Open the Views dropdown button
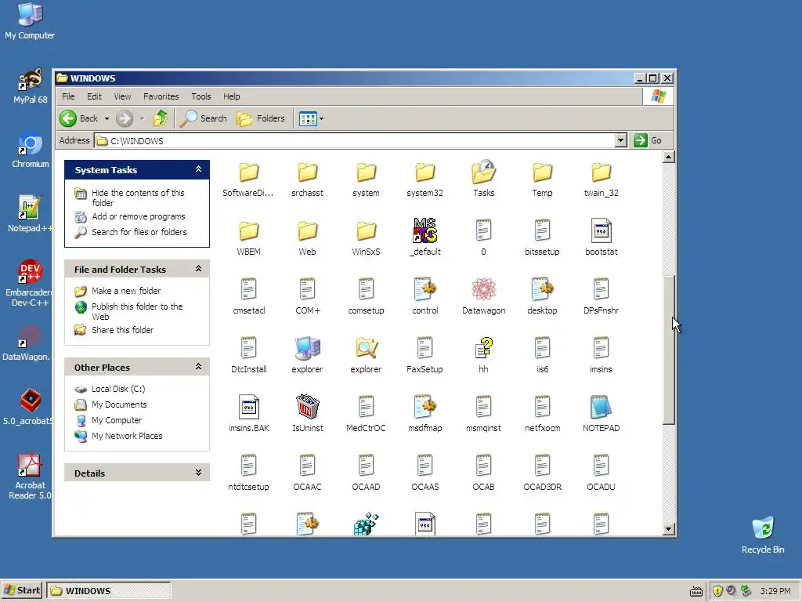Viewport: 802px width, 602px height. [311, 119]
